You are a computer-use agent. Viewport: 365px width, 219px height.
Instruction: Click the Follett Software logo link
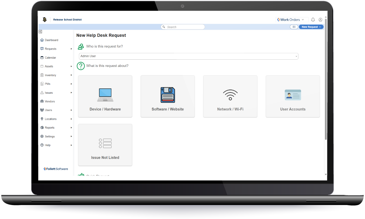pyautogui.click(x=56, y=169)
